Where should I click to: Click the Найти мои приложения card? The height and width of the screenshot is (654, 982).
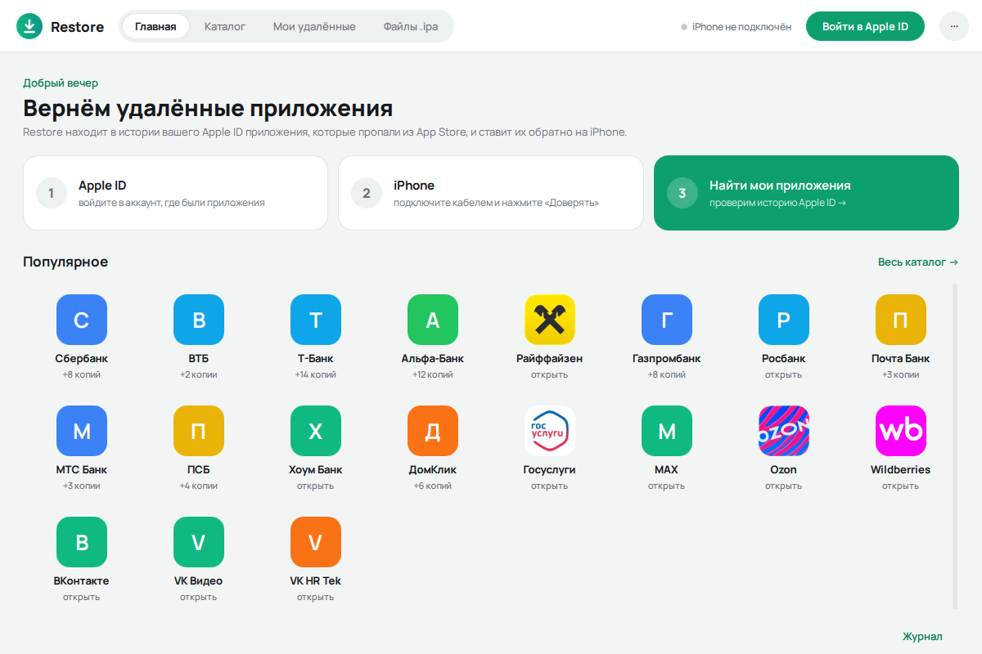pos(806,193)
